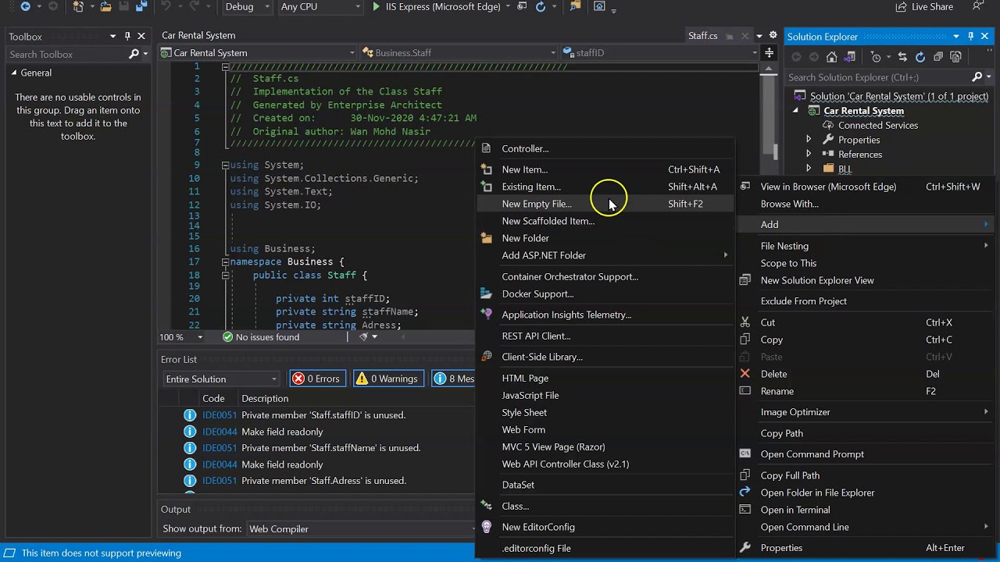Show All Files in Solution Explorer toolbar

(x=955, y=57)
